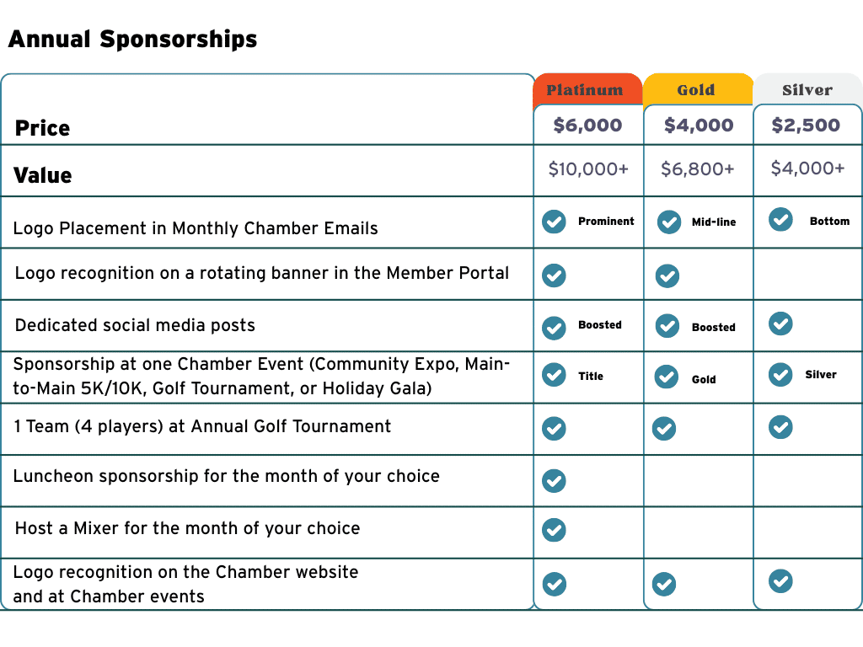The height and width of the screenshot is (647, 863).
Task: Click the $10,000+ Platinum value cell
Action: 588,169
